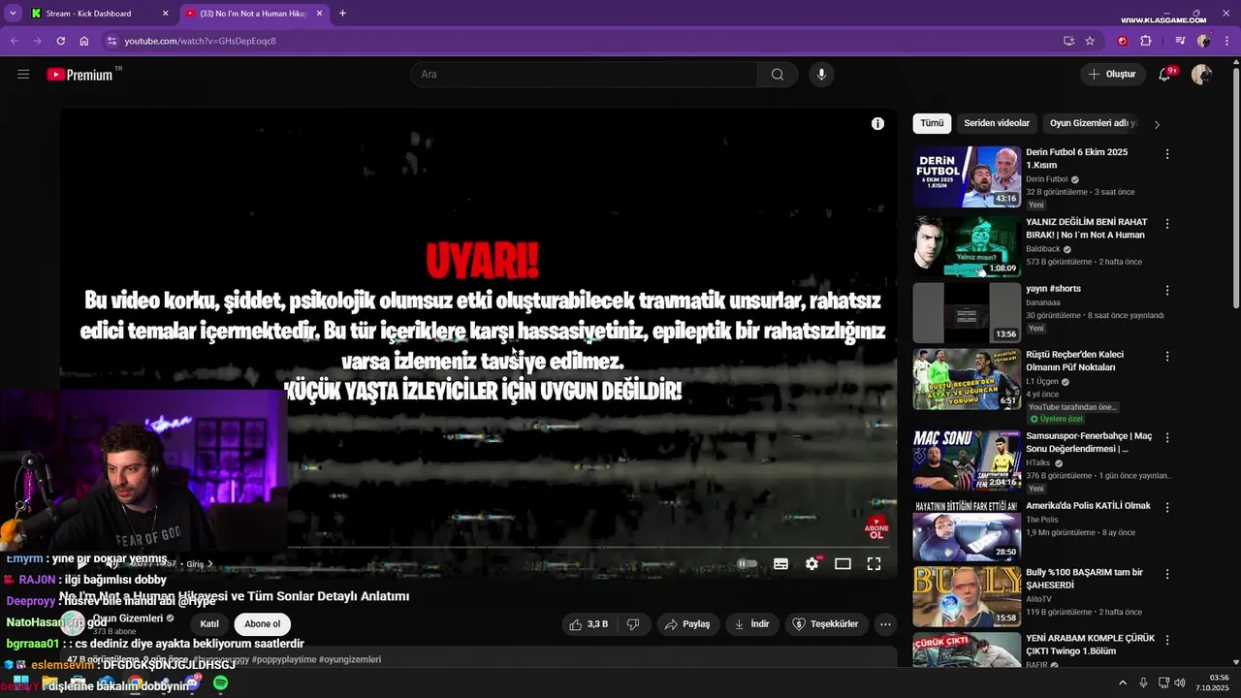Click the Oluştur create button
Screen dimensions: 1241x698
[x=1112, y=75]
